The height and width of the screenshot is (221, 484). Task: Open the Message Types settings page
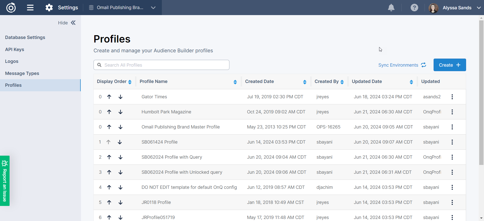[x=22, y=73]
